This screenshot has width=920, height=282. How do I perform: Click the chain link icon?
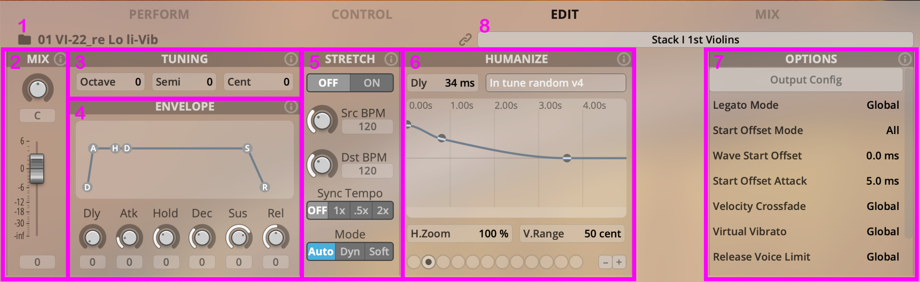(x=465, y=39)
